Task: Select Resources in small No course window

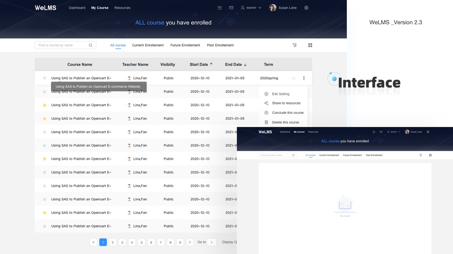Action: pos(313,132)
